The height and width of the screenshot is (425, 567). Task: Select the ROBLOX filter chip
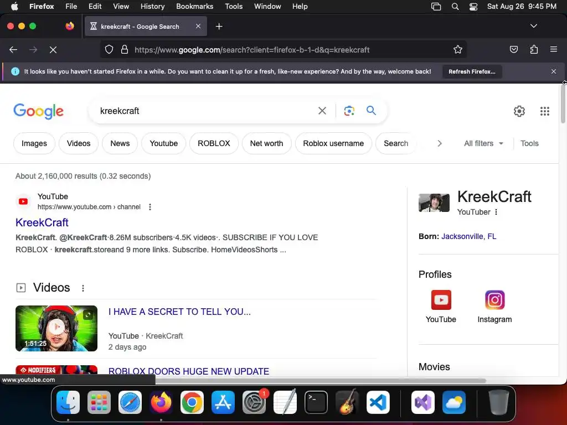click(x=214, y=143)
